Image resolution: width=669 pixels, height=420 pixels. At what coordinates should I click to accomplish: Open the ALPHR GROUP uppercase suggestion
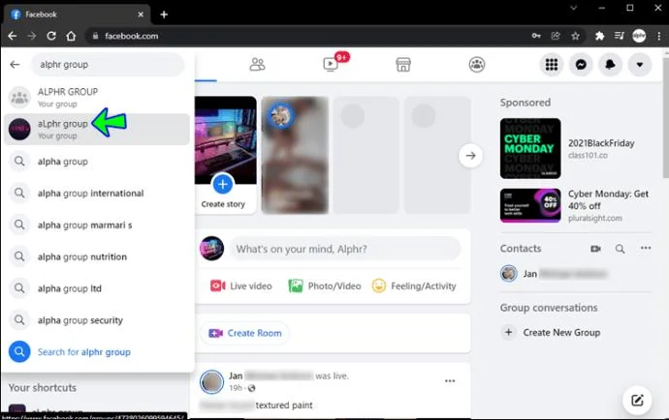tap(97, 97)
